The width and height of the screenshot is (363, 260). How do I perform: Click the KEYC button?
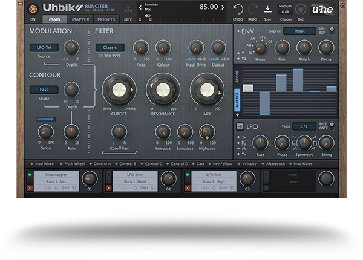(128, 19)
